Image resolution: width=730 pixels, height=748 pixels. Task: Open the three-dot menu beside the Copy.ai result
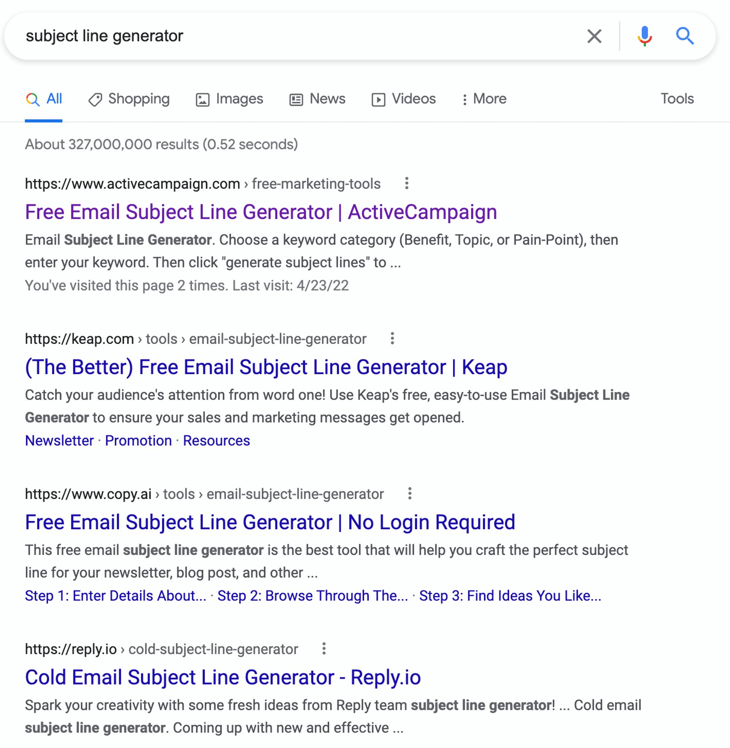coord(409,494)
